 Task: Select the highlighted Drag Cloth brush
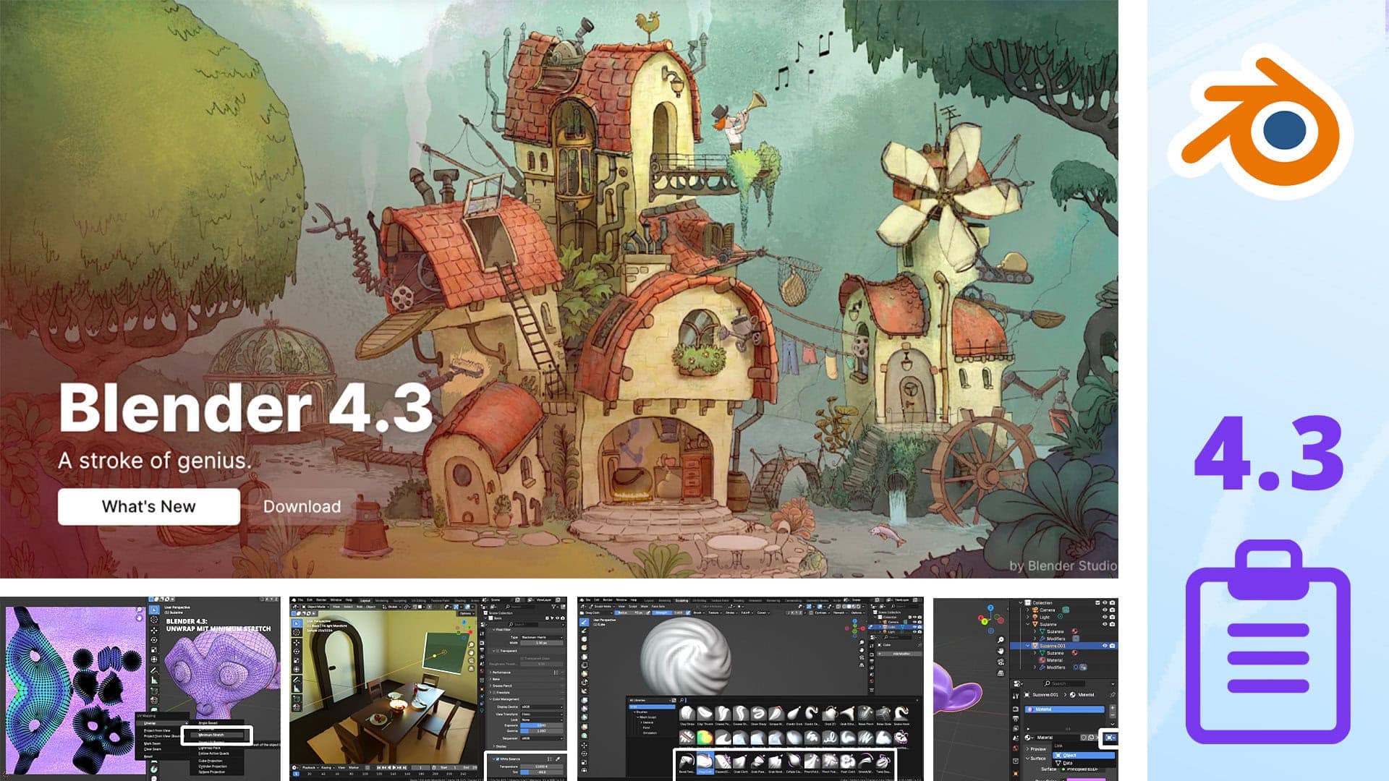(x=705, y=761)
